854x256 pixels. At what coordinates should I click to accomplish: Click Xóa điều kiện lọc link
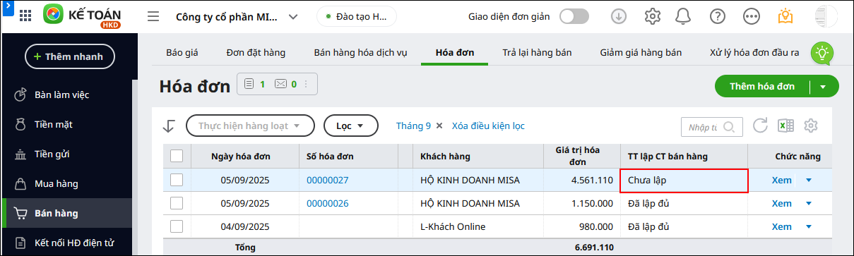[488, 126]
